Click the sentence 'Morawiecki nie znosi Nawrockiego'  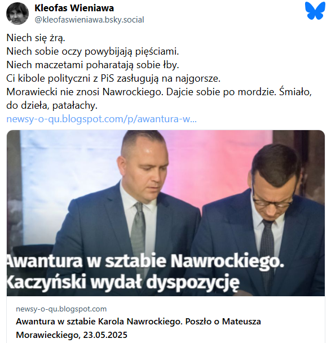pyautogui.click(x=85, y=92)
